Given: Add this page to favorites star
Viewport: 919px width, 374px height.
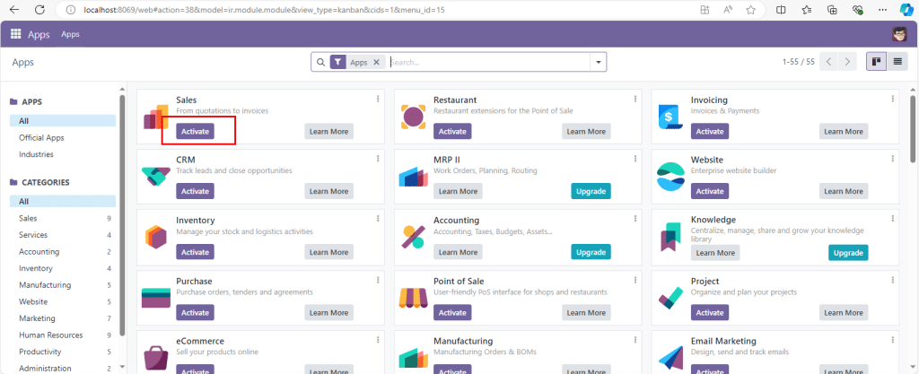Looking at the screenshot, I should (751, 10).
